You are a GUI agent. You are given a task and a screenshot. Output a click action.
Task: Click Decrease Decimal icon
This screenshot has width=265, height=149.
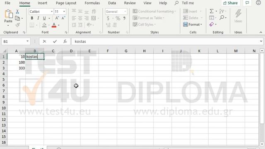tap(115, 25)
